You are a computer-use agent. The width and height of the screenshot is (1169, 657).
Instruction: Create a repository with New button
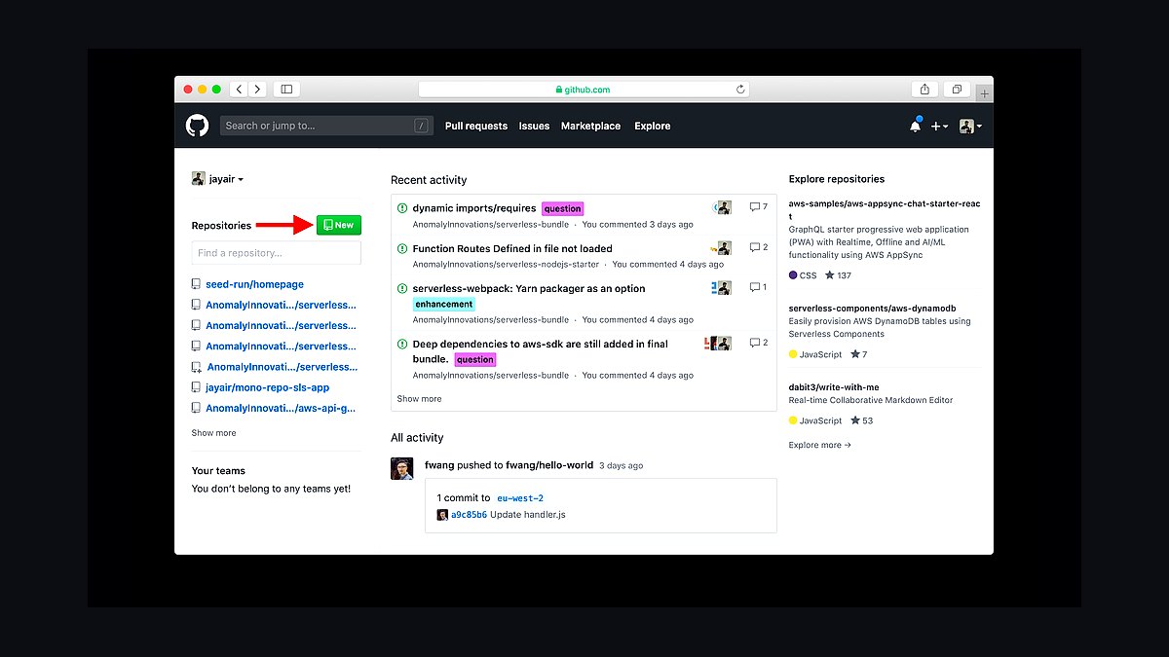[x=339, y=225]
